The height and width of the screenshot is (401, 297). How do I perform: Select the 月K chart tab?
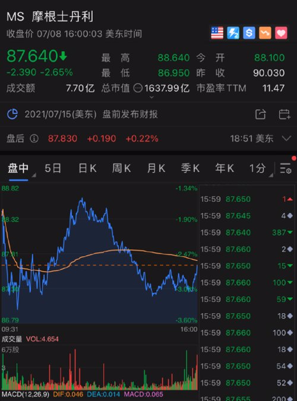coord(156,168)
